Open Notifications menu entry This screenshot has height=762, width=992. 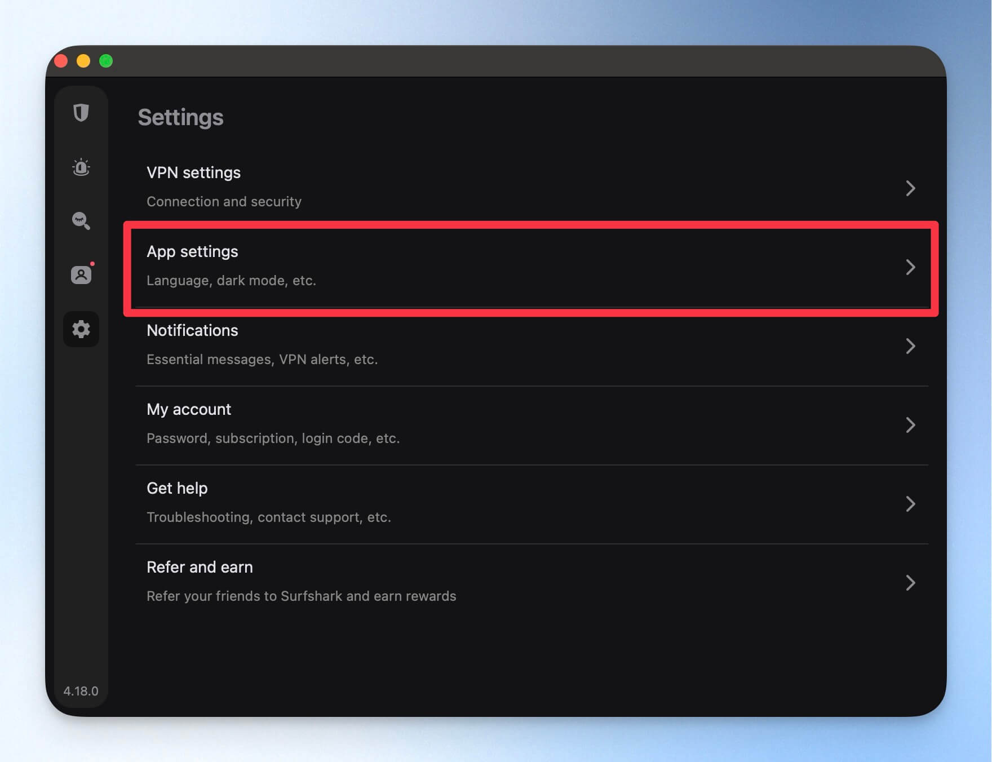click(532, 346)
